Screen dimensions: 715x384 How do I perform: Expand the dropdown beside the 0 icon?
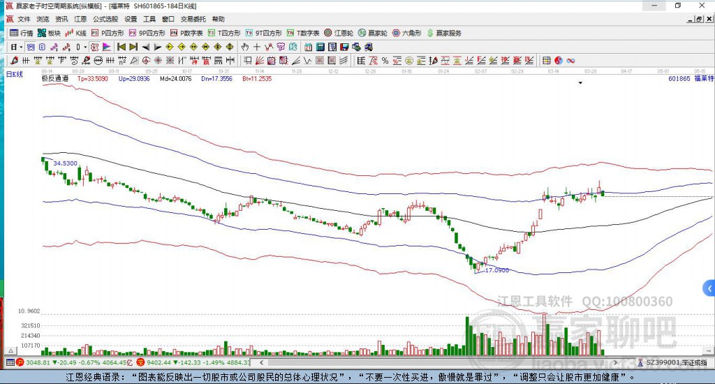[x=84, y=47]
